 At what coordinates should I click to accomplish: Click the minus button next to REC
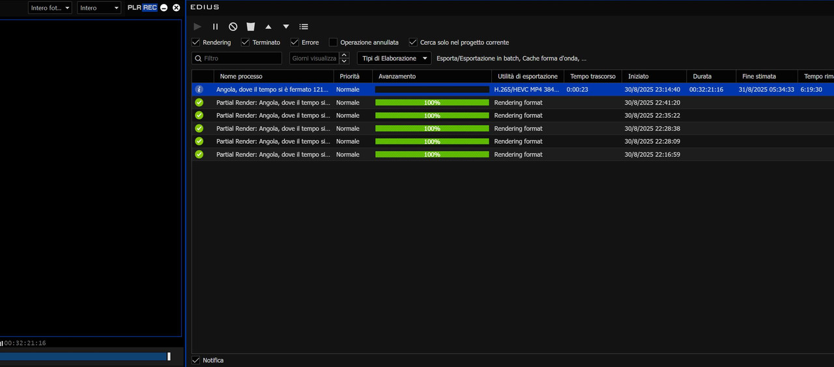164,8
